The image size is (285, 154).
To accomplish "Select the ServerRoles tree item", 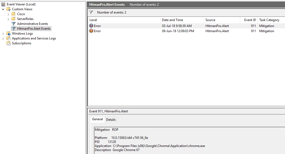I will (25, 19).
